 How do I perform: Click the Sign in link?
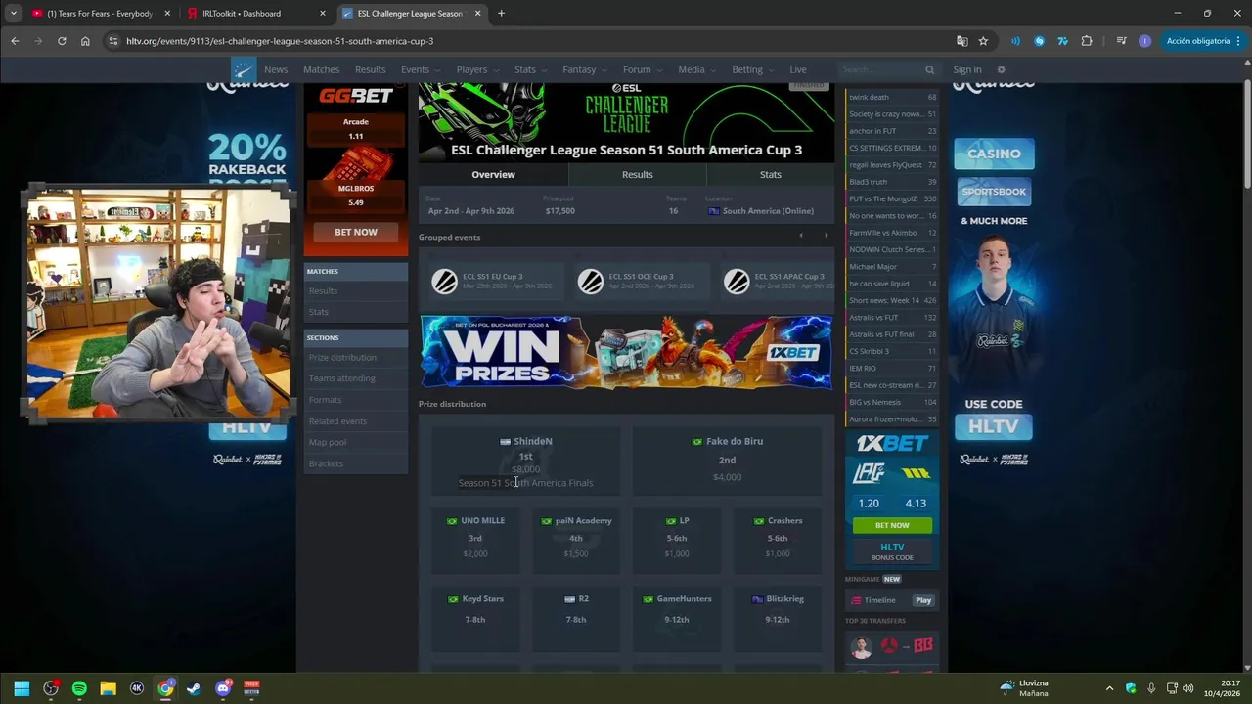[x=967, y=70]
